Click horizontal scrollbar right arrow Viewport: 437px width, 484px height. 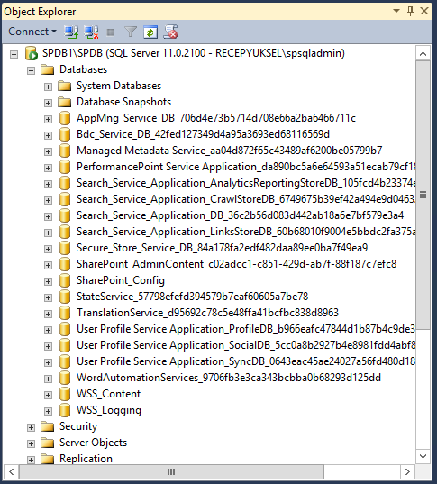coord(407,471)
